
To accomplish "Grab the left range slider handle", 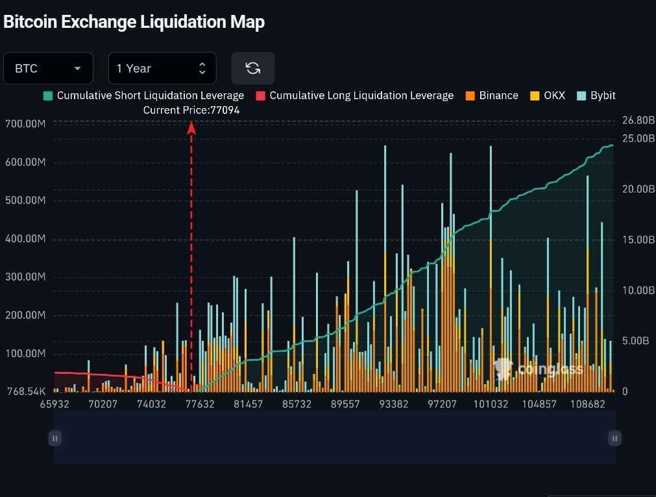I will [55, 438].
